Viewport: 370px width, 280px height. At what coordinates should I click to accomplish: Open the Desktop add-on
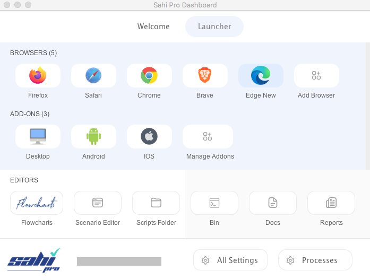point(38,137)
